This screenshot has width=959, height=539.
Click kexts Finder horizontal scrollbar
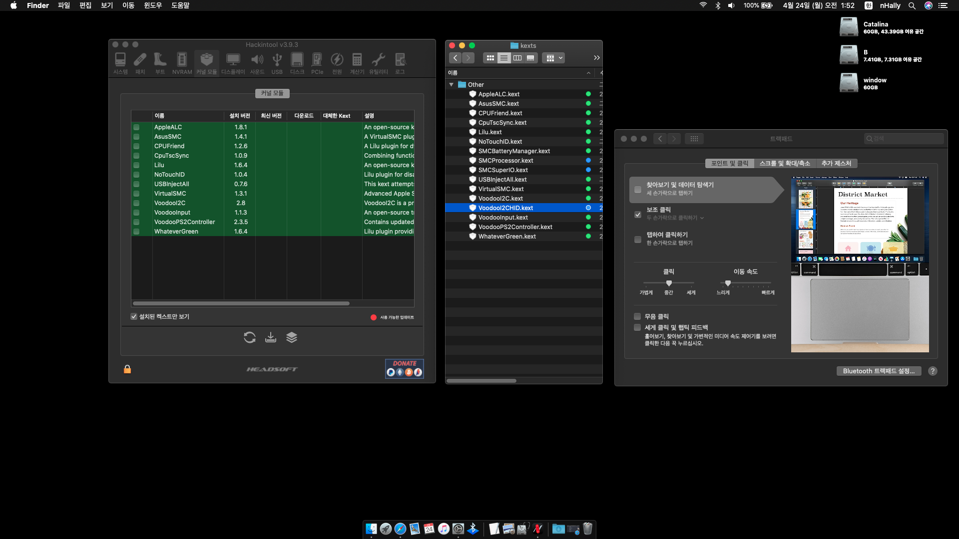tap(481, 381)
